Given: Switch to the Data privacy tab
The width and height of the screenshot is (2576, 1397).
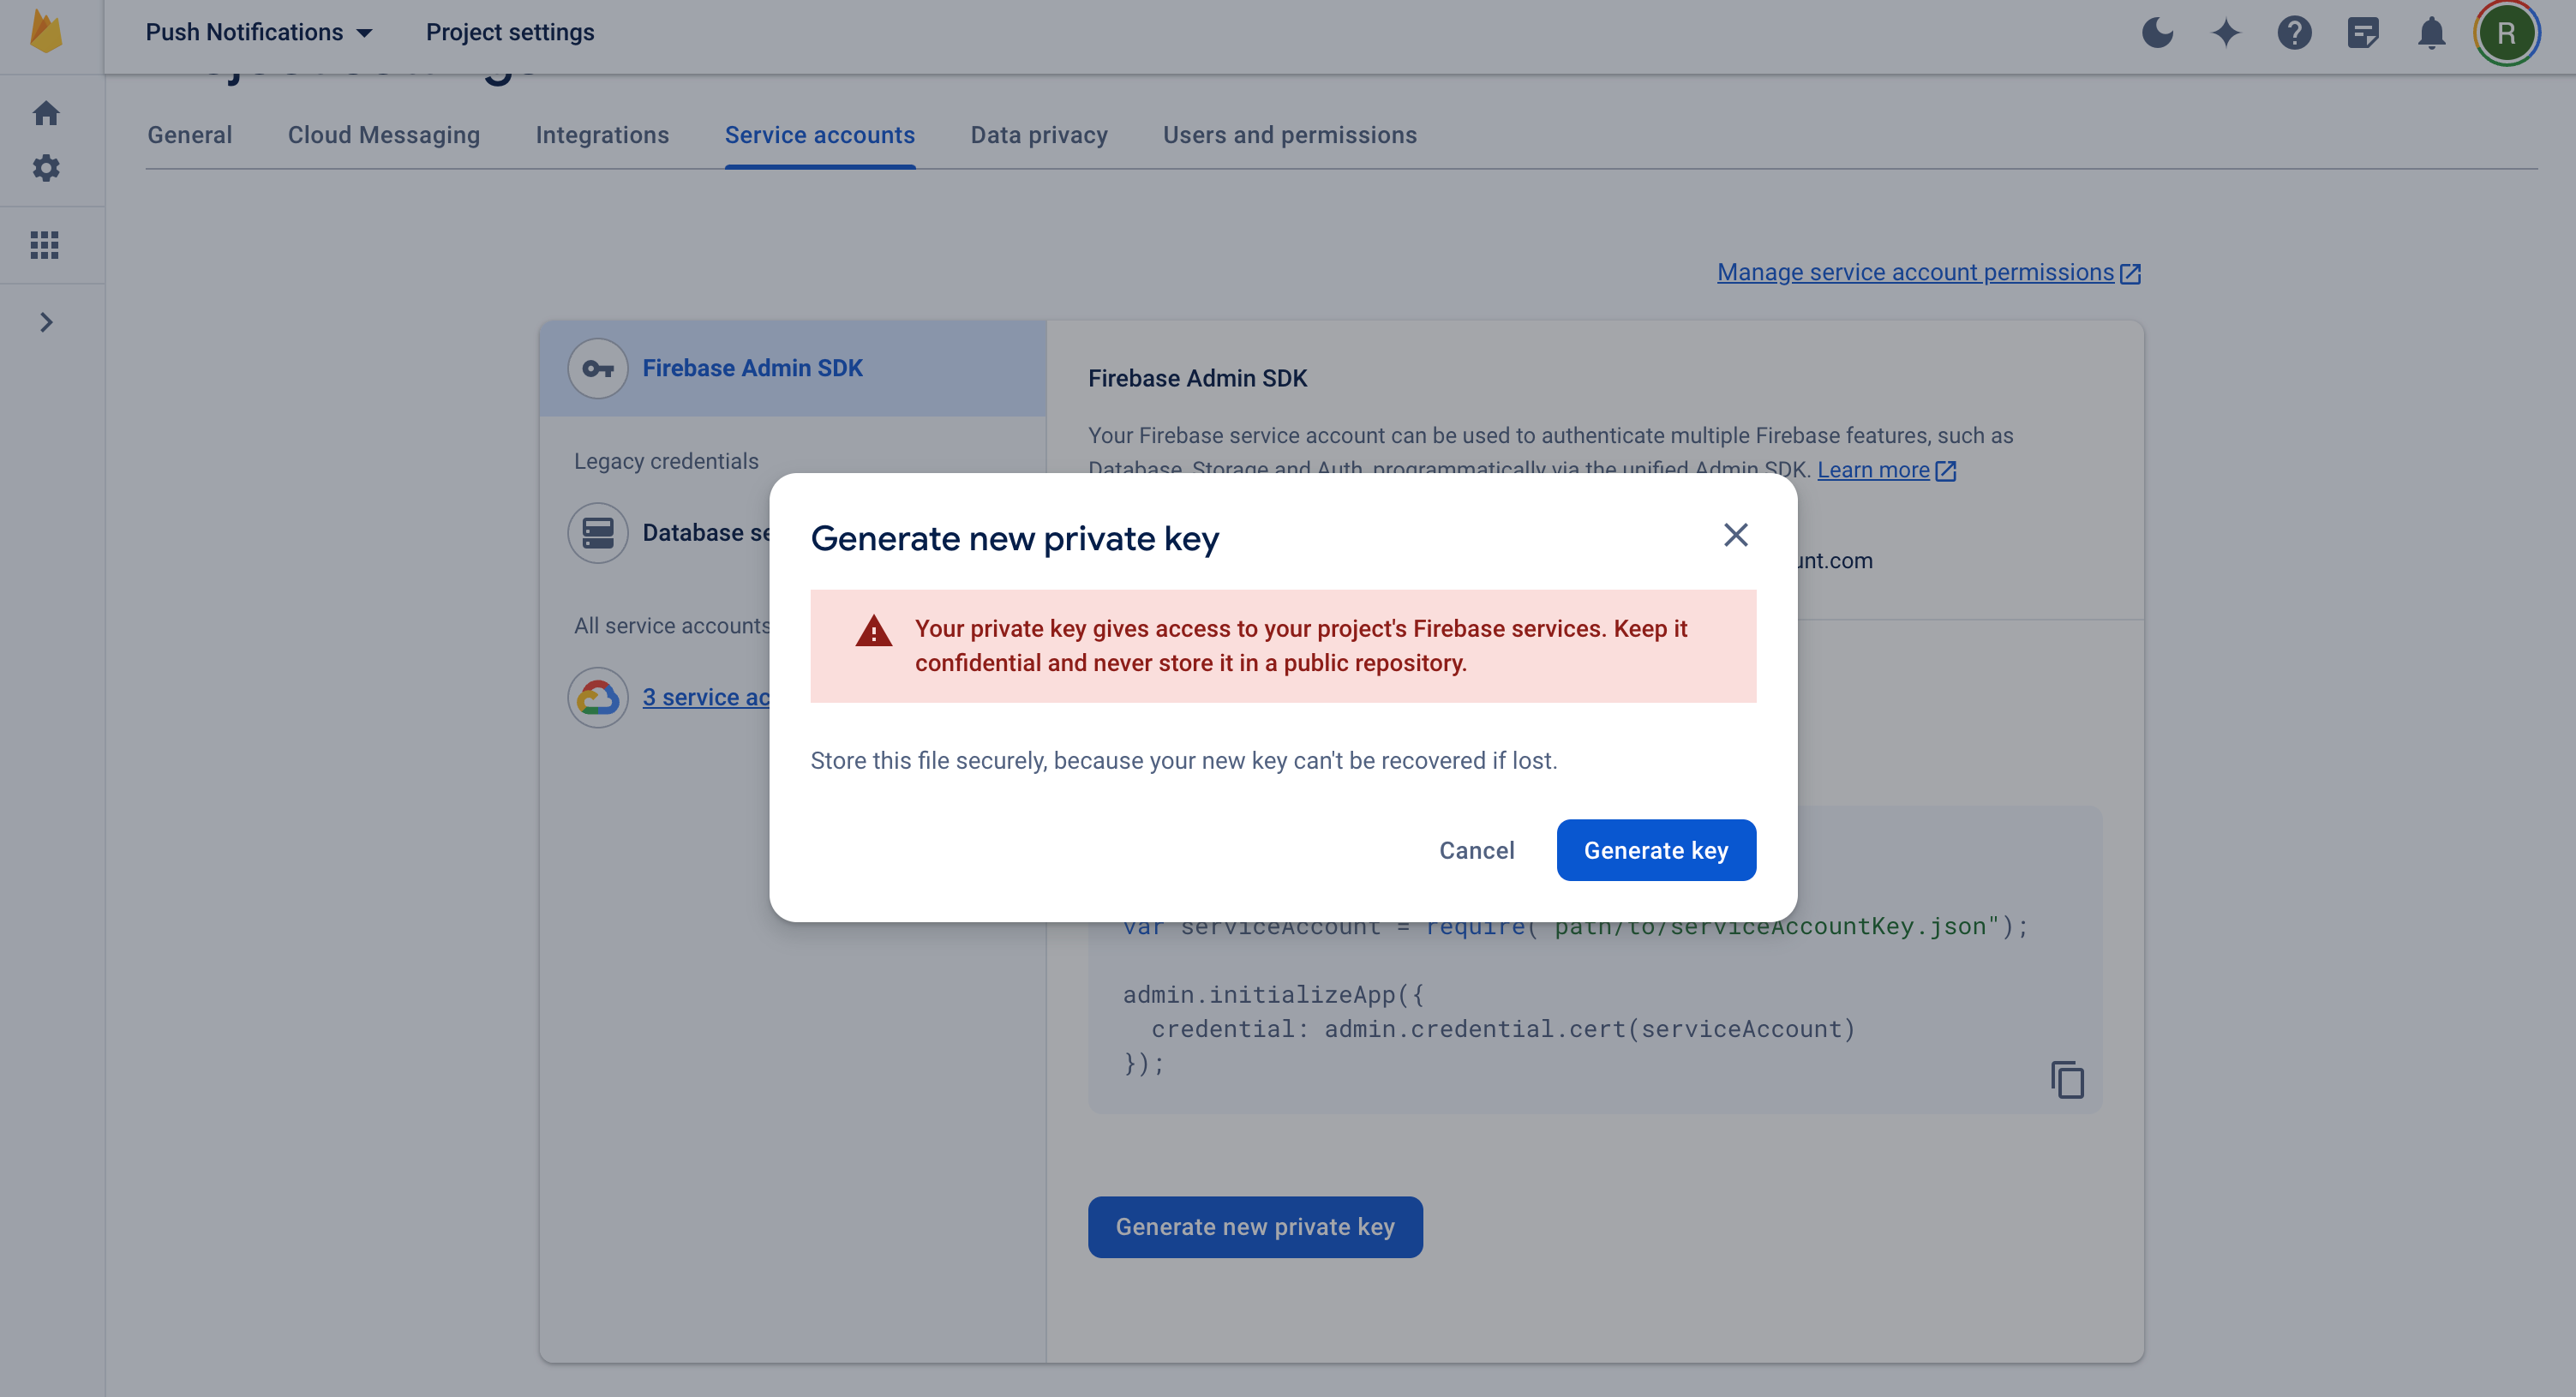Looking at the screenshot, I should point(1039,135).
